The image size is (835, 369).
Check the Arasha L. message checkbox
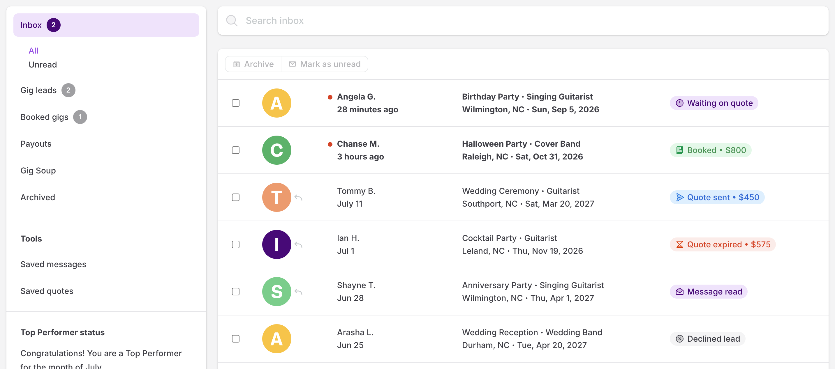tap(236, 338)
